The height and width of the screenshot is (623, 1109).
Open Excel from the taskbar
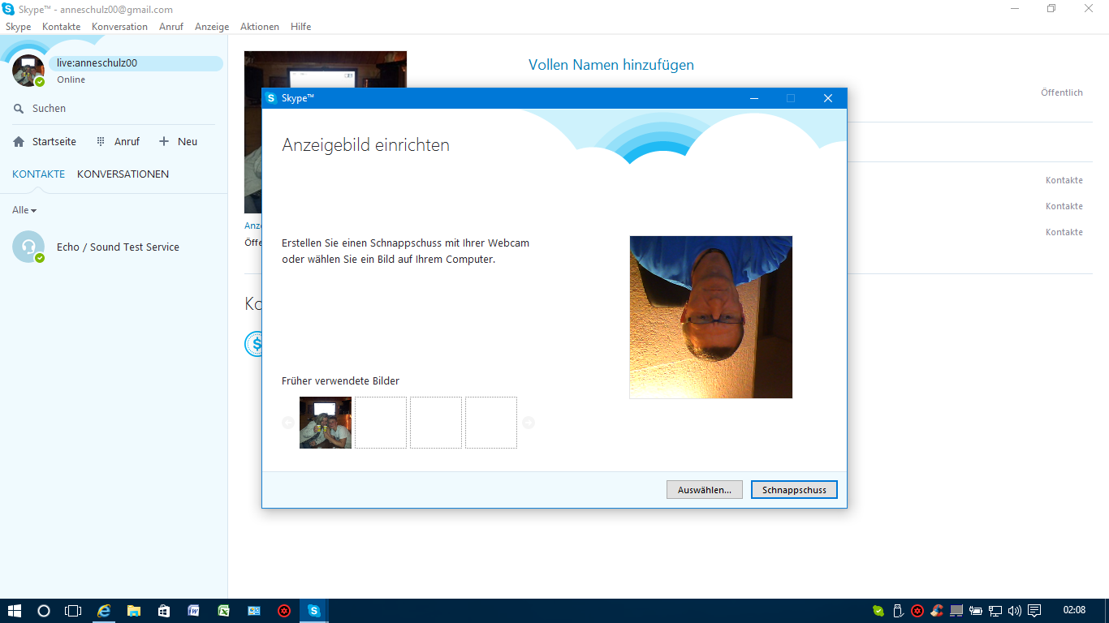click(224, 611)
